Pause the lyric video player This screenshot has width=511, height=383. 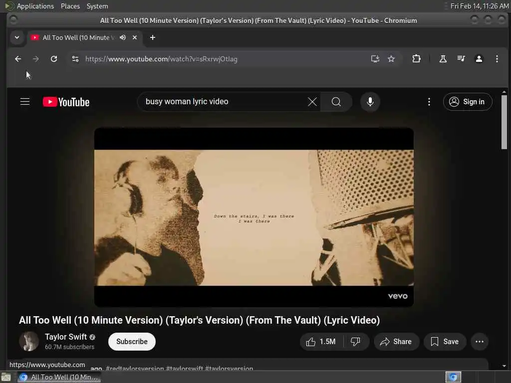[254, 217]
